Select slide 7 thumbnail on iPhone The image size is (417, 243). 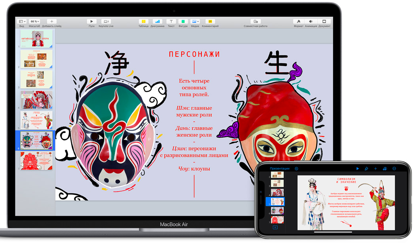point(277,220)
